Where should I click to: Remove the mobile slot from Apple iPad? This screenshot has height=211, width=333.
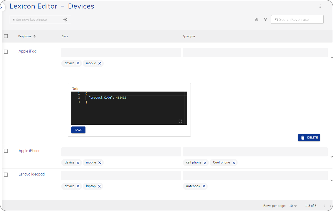click(x=100, y=63)
